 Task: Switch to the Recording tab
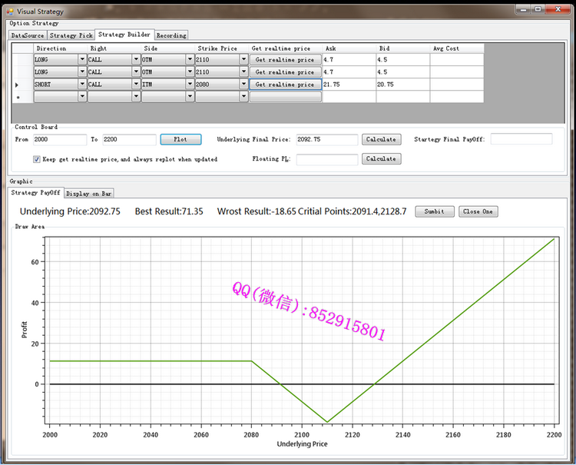click(x=171, y=35)
